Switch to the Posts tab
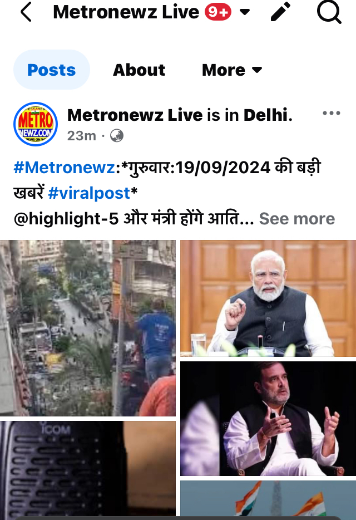 (x=51, y=70)
